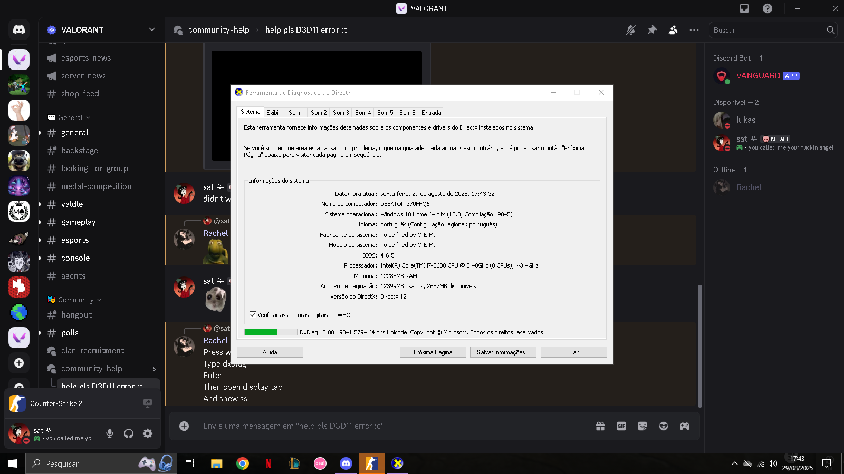This screenshot has width=844, height=474.
Task: Click the search magnifier in Buscar
Action: pos(830,30)
